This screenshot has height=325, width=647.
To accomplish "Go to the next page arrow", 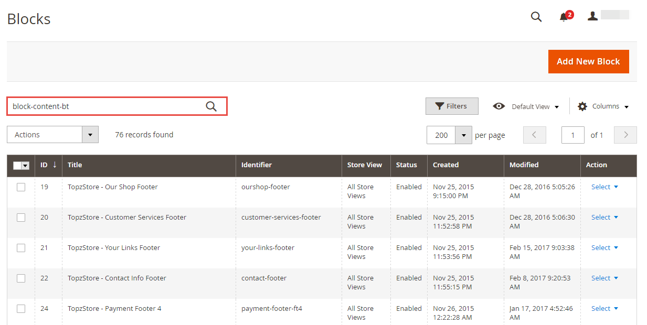I will tap(625, 135).
